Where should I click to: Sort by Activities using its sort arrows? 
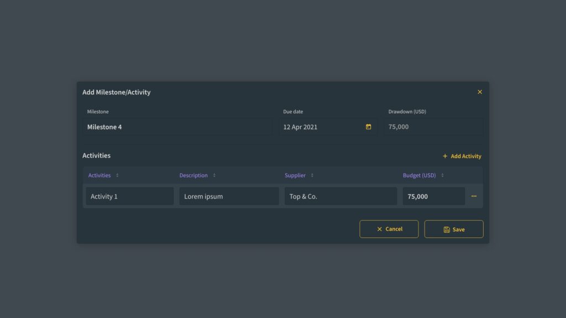117,176
